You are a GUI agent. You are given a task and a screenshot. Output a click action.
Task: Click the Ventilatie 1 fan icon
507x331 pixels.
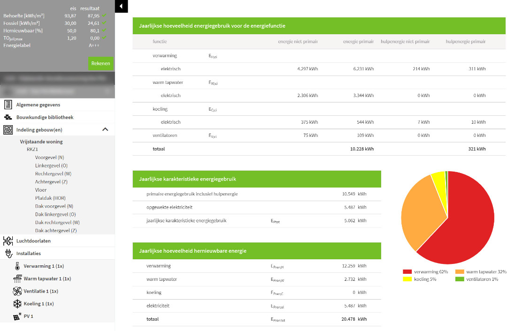[17, 291]
